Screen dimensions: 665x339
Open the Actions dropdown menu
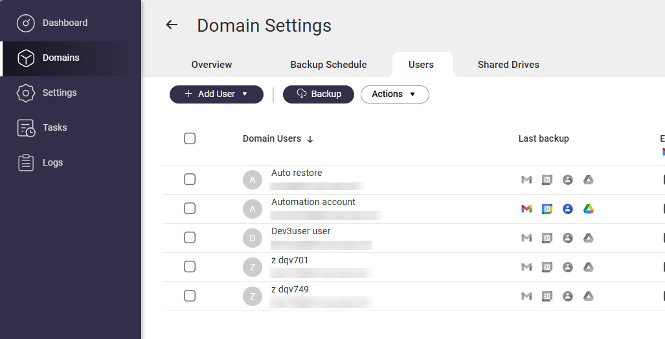click(394, 94)
